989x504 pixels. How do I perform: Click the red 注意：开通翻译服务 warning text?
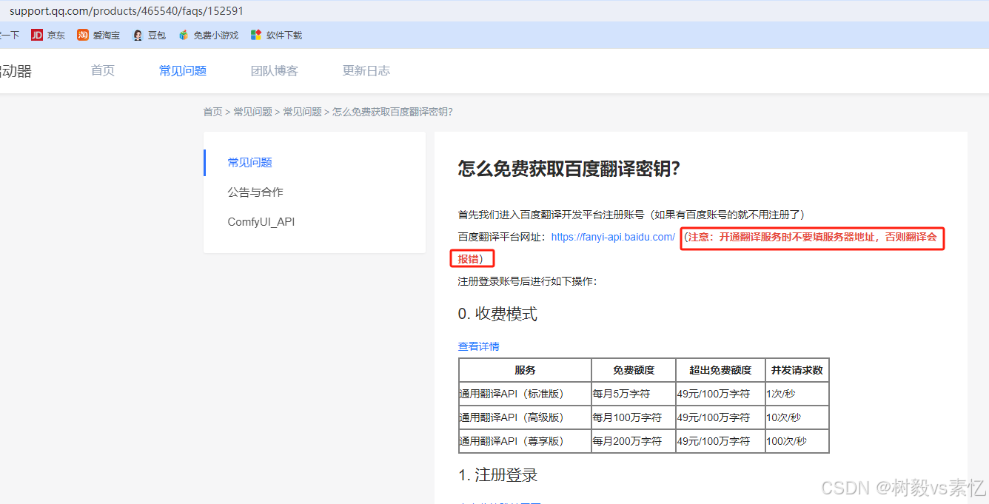click(812, 238)
